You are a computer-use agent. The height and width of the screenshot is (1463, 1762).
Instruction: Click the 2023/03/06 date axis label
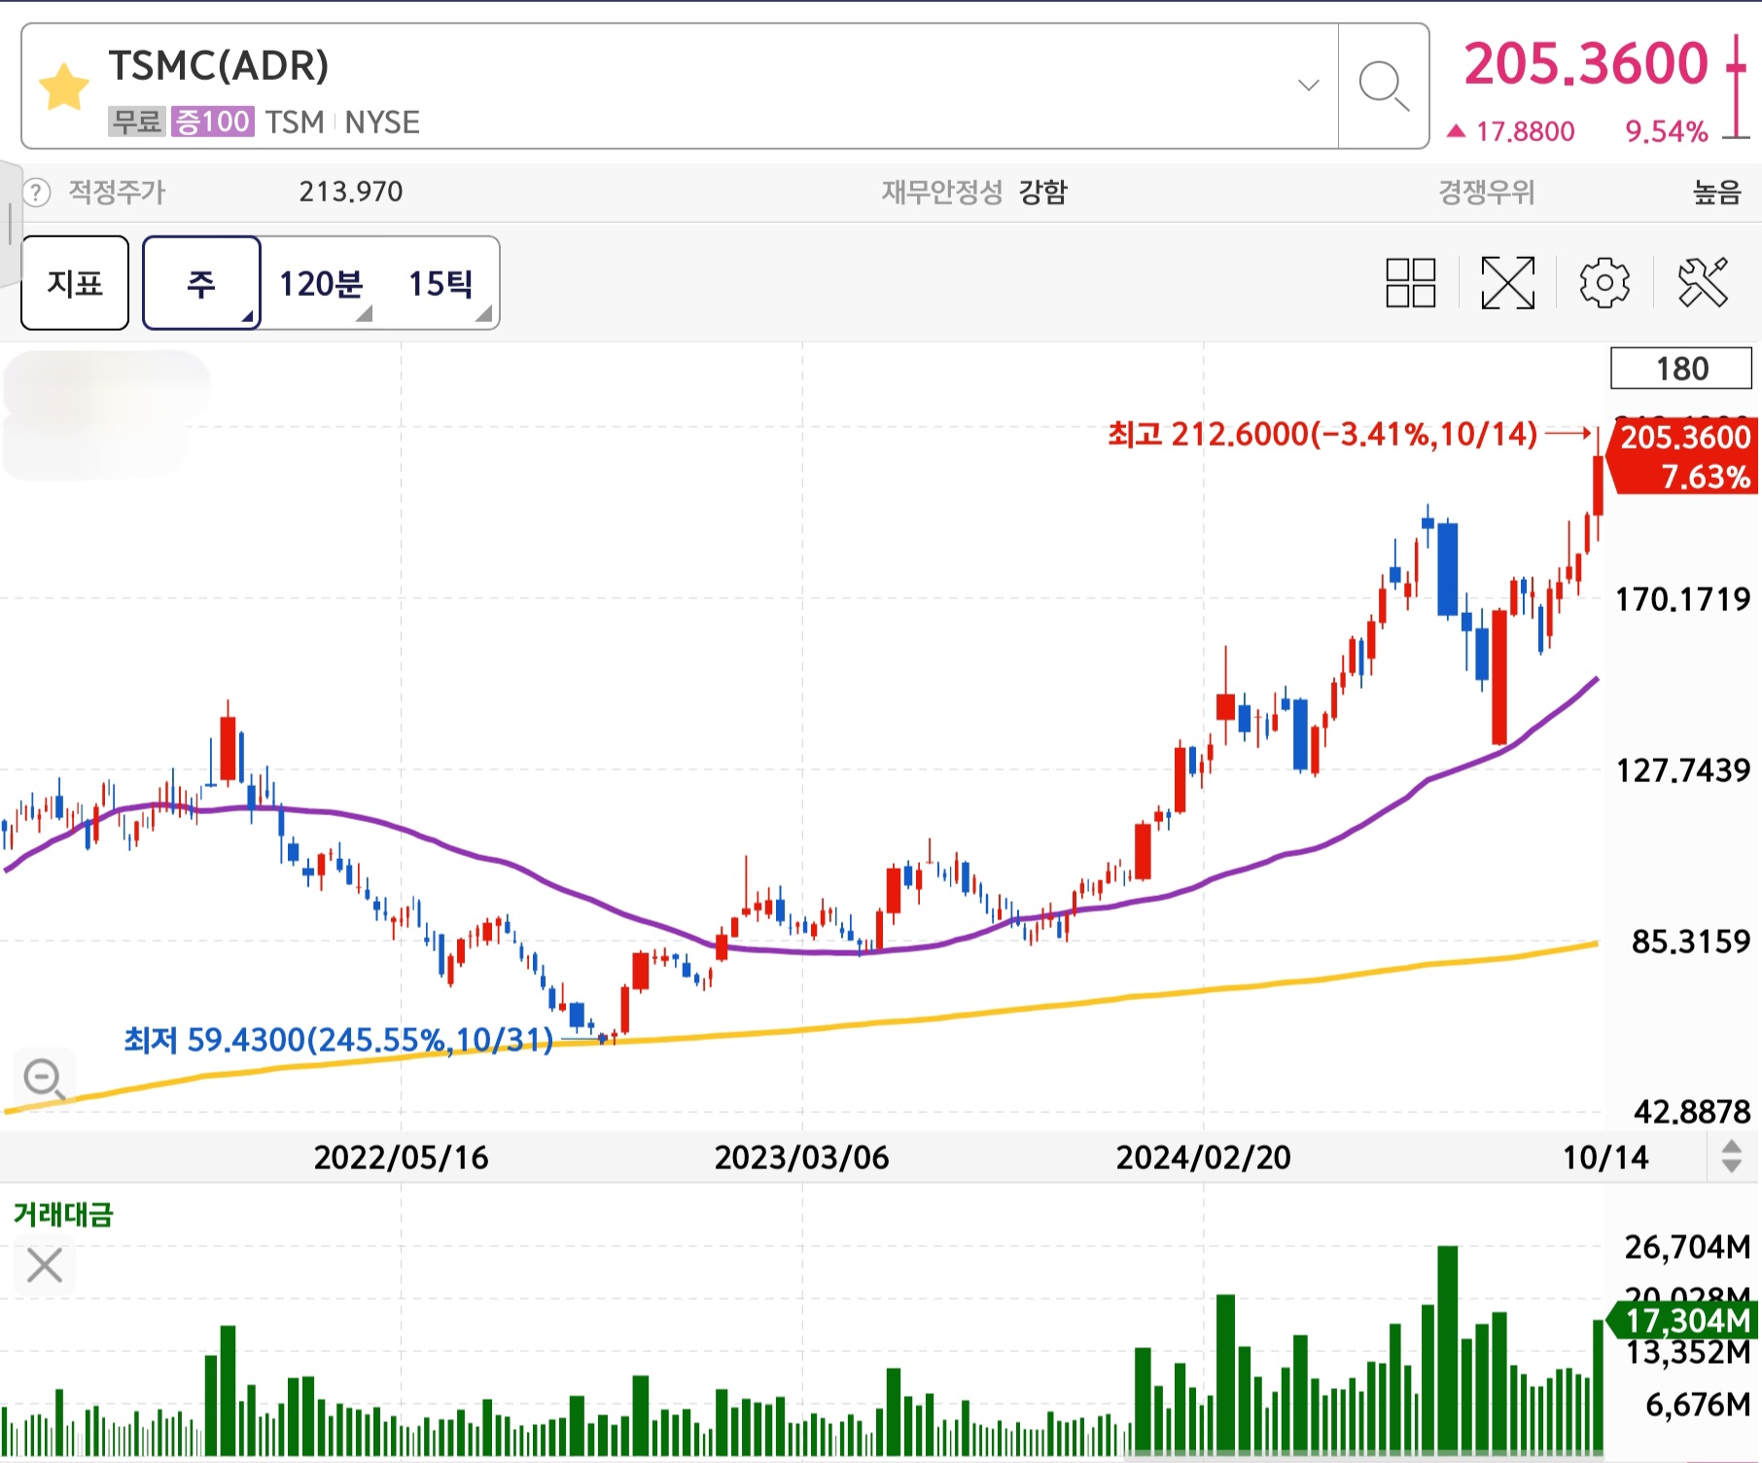click(801, 1157)
